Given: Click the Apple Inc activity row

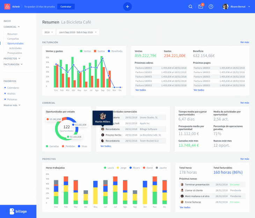Looking at the screenshot, I should [133, 123].
